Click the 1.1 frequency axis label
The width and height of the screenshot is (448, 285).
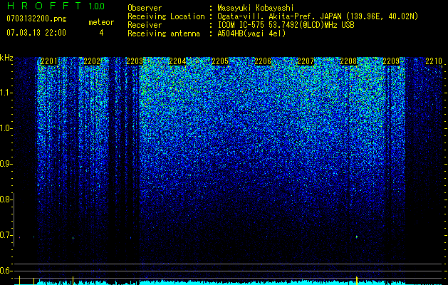(6, 93)
